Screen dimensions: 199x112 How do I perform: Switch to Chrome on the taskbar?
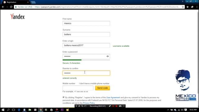(41, 110)
